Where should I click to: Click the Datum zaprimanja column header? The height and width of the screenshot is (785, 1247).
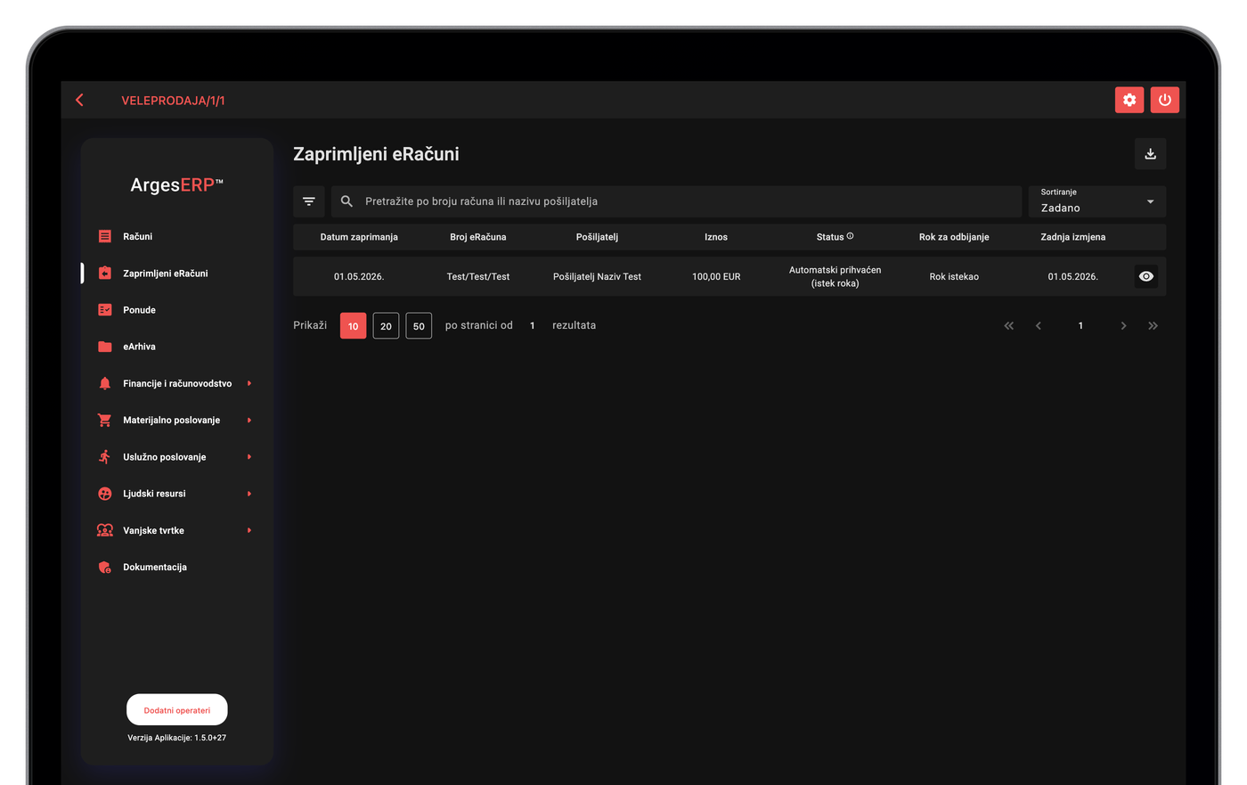tap(359, 237)
